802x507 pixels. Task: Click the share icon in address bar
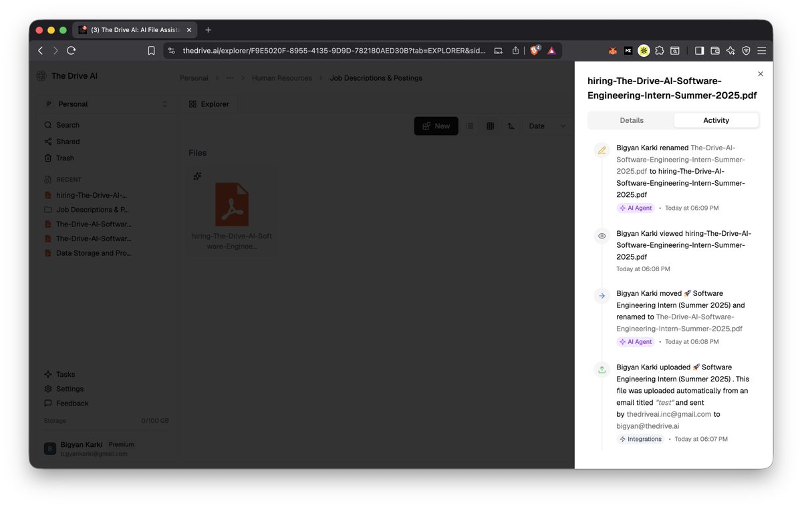(x=516, y=51)
